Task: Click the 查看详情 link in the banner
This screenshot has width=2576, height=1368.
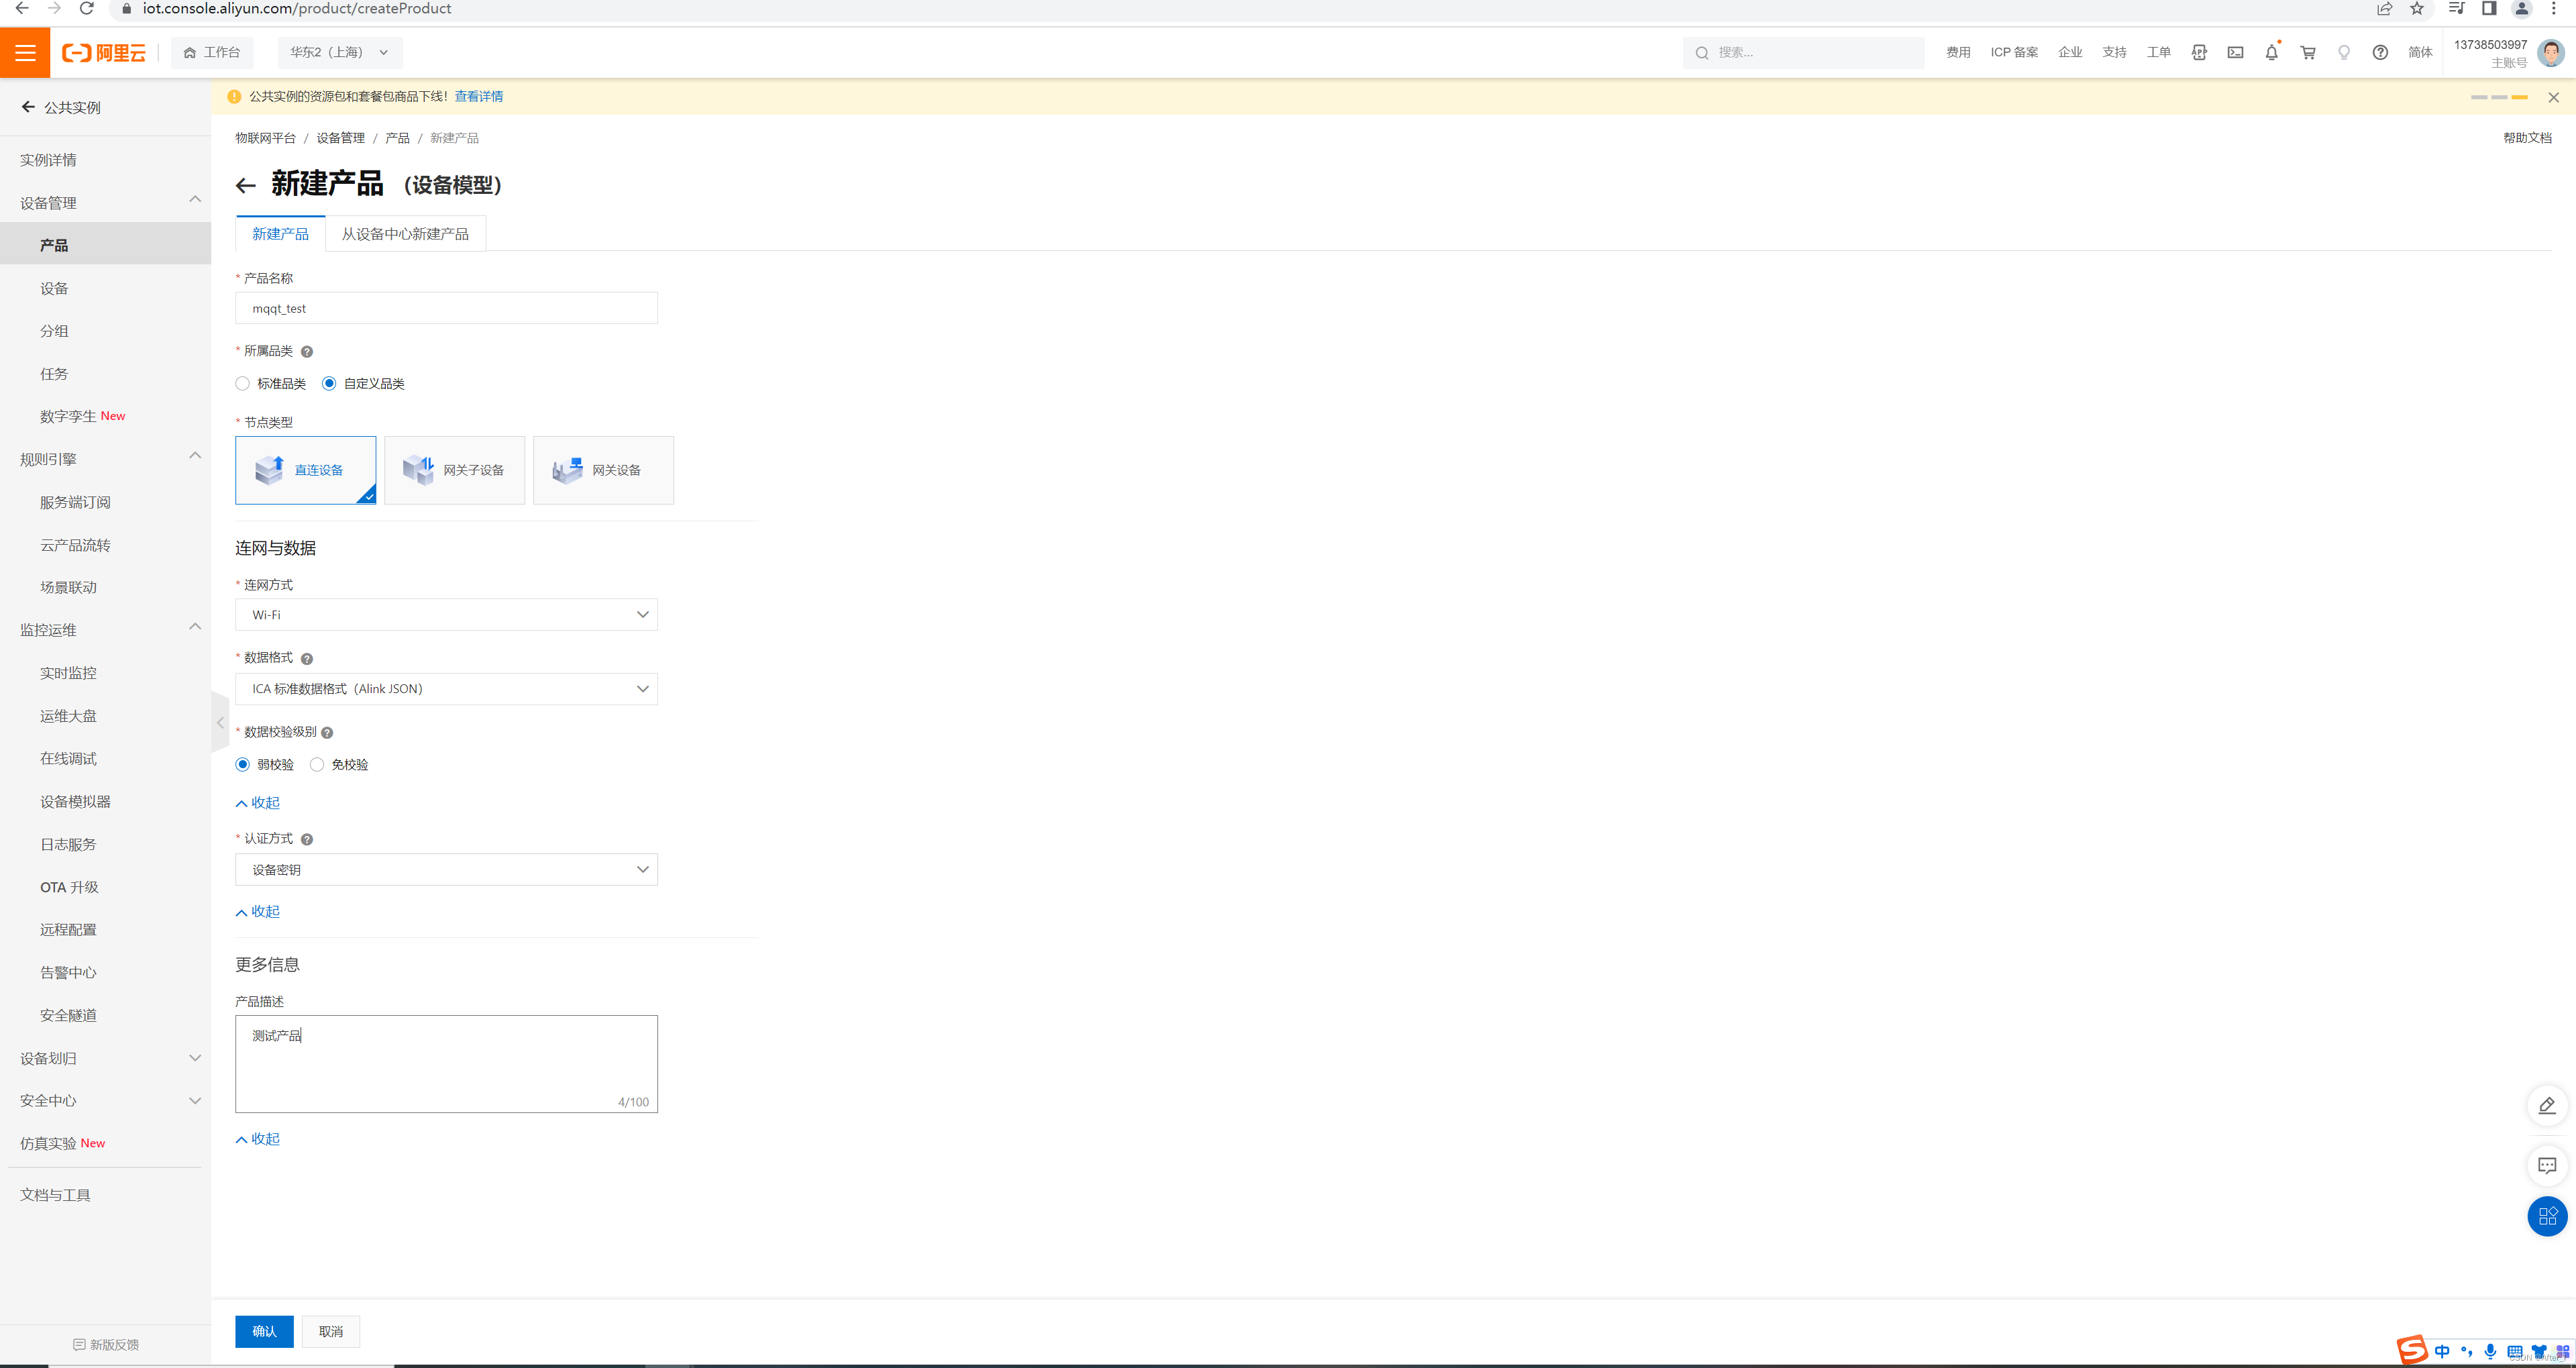Action: point(479,97)
